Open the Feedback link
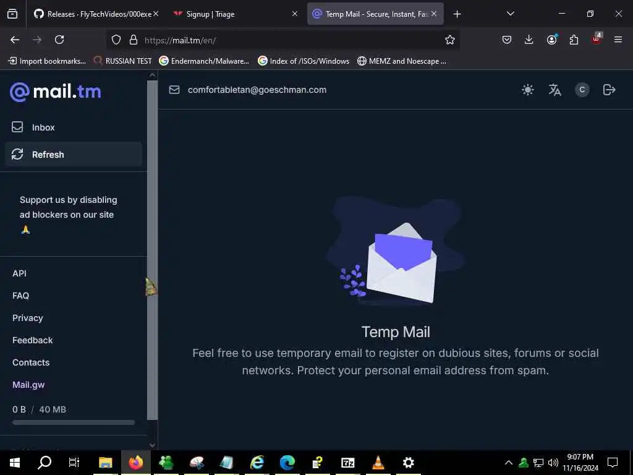Viewport: 633px width, 475px height. (x=32, y=340)
